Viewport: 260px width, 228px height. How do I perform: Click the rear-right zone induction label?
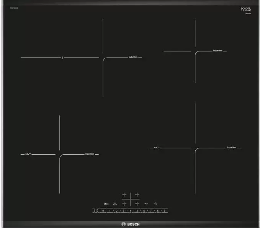[217, 51]
